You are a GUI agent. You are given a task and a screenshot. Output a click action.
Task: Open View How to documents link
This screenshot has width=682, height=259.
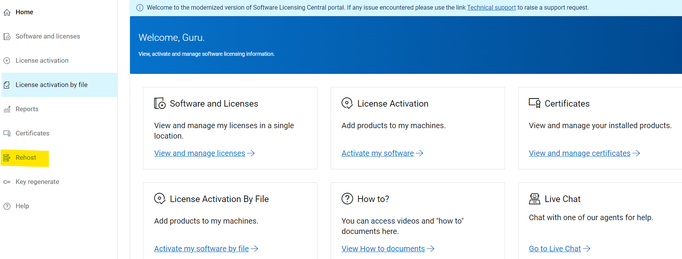click(383, 249)
